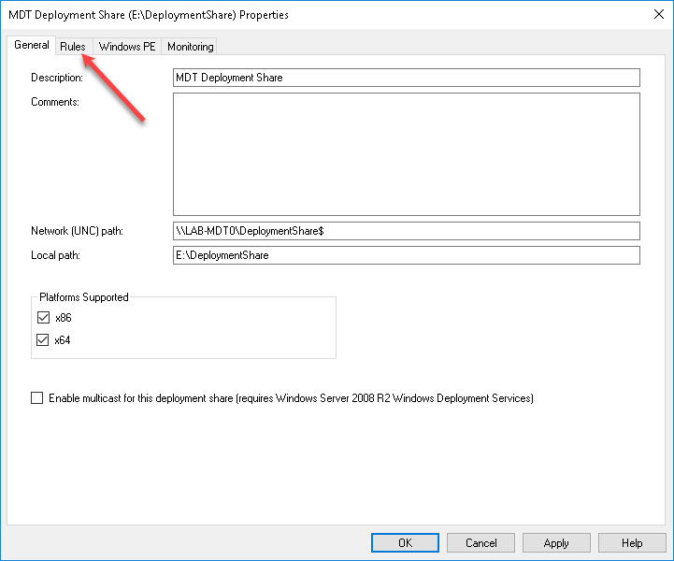Click into the Description text field
The height and width of the screenshot is (561, 674).
tap(406, 78)
